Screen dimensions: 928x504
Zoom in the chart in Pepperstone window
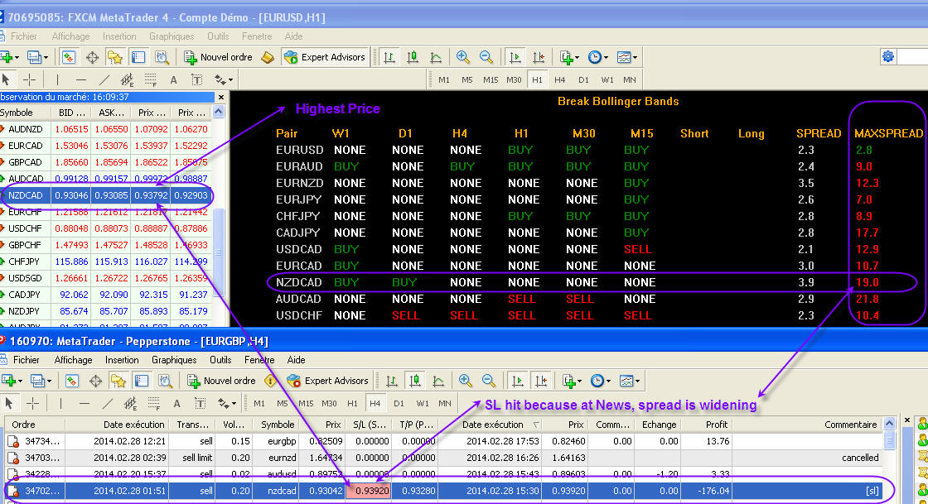tap(465, 381)
